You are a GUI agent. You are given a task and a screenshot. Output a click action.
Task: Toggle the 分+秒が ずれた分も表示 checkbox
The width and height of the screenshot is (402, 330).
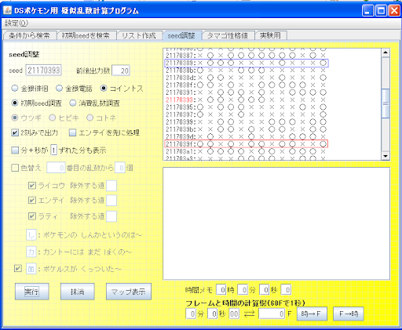pos(15,150)
